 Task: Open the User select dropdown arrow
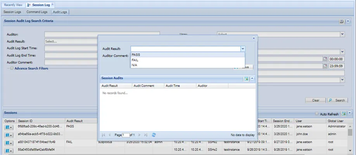point(342,34)
